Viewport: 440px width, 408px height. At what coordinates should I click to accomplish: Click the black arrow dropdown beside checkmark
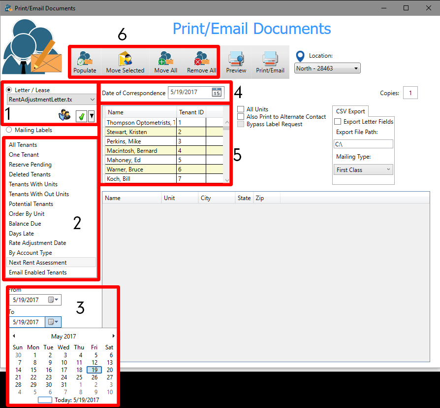coord(92,116)
